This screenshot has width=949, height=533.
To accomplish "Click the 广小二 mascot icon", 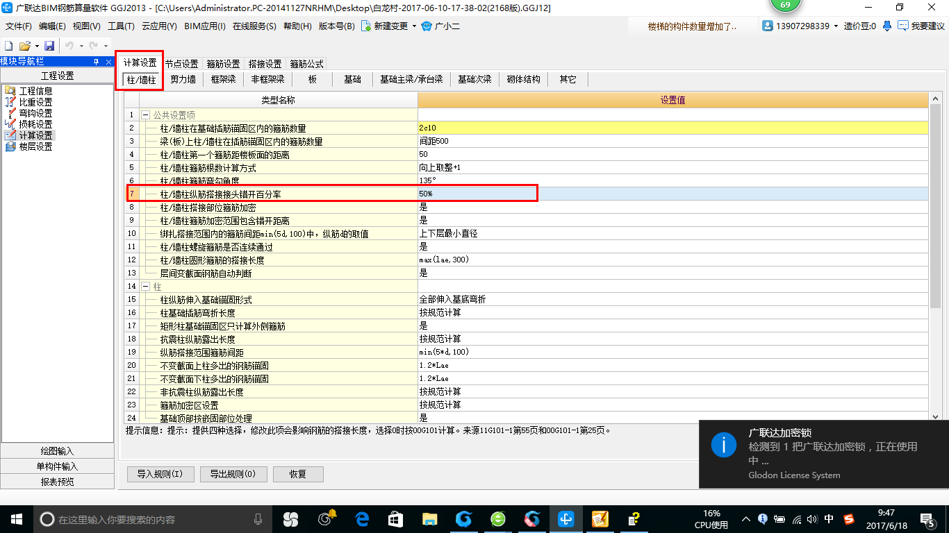I will (427, 26).
